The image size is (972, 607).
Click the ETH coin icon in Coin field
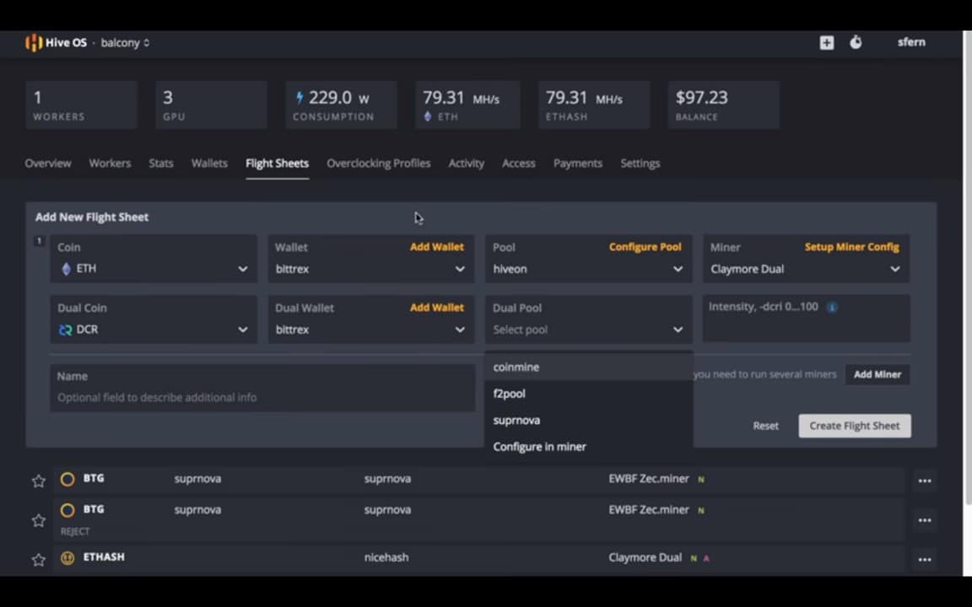[x=67, y=269]
